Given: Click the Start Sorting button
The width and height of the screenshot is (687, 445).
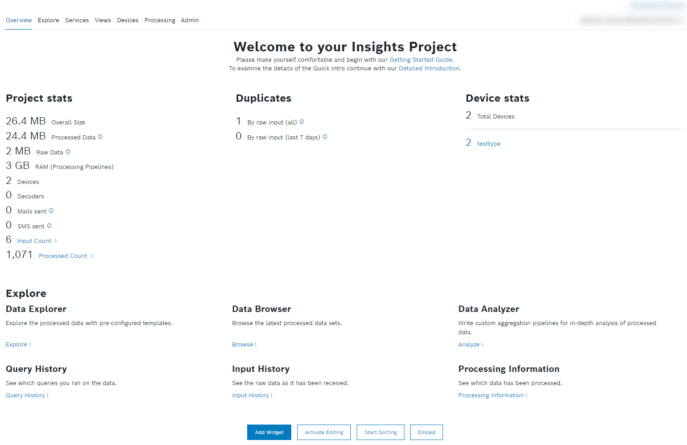Looking at the screenshot, I should coord(381,432).
